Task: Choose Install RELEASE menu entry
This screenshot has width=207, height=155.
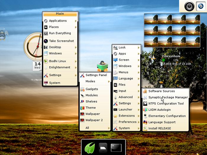Action: pyautogui.click(x=166, y=128)
